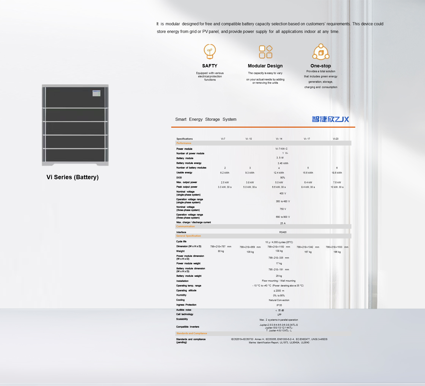This screenshot has width=425, height=386.
Task: Select the 'Communication' section header
Action: (263, 226)
